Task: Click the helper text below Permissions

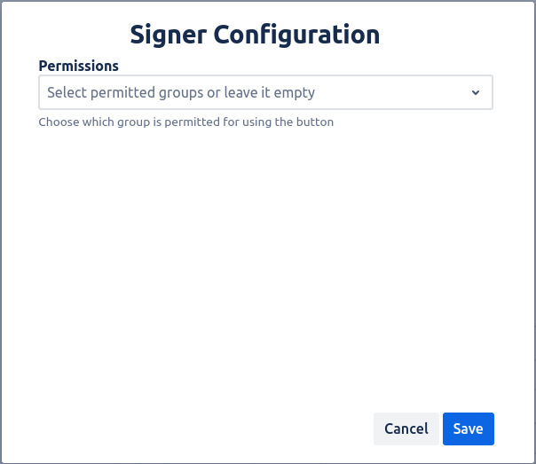Action: coord(185,122)
